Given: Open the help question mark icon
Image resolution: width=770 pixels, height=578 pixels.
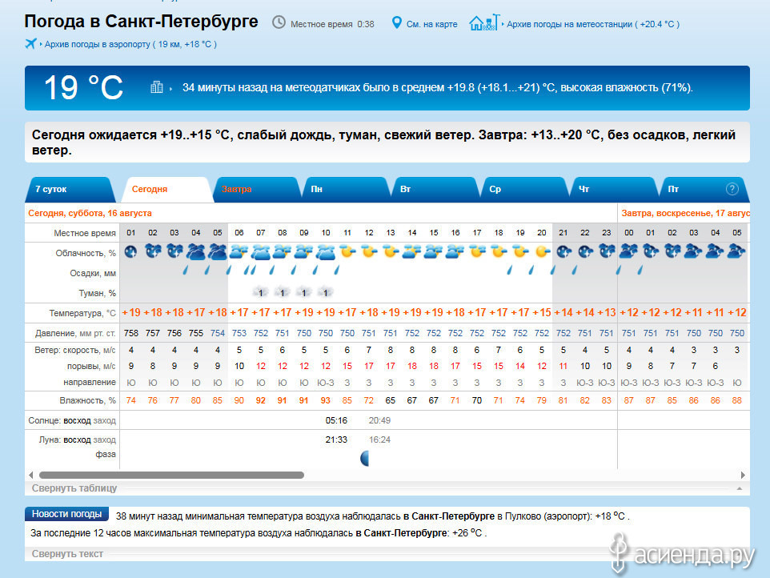Looking at the screenshot, I should click(x=732, y=189).
